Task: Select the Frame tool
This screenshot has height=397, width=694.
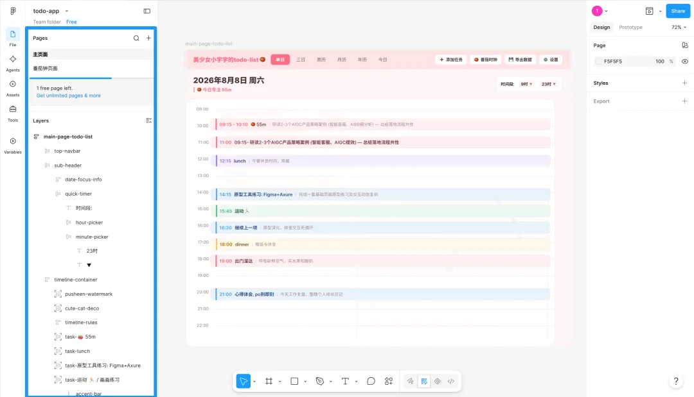Action: 269,381
